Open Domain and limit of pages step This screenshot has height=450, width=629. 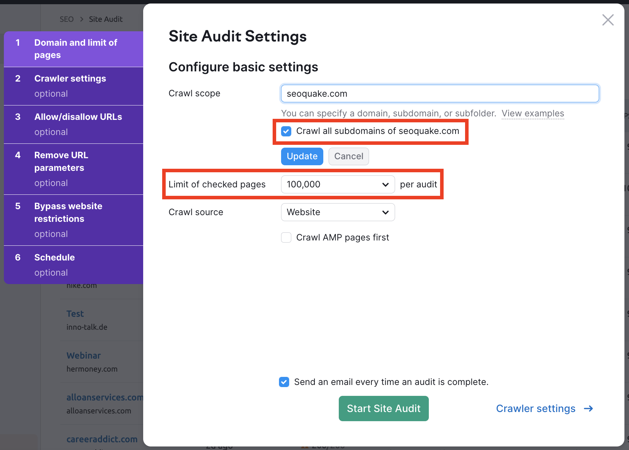coord(74,49)
